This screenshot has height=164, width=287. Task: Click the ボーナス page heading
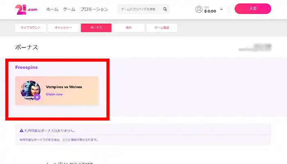point(27,48)
